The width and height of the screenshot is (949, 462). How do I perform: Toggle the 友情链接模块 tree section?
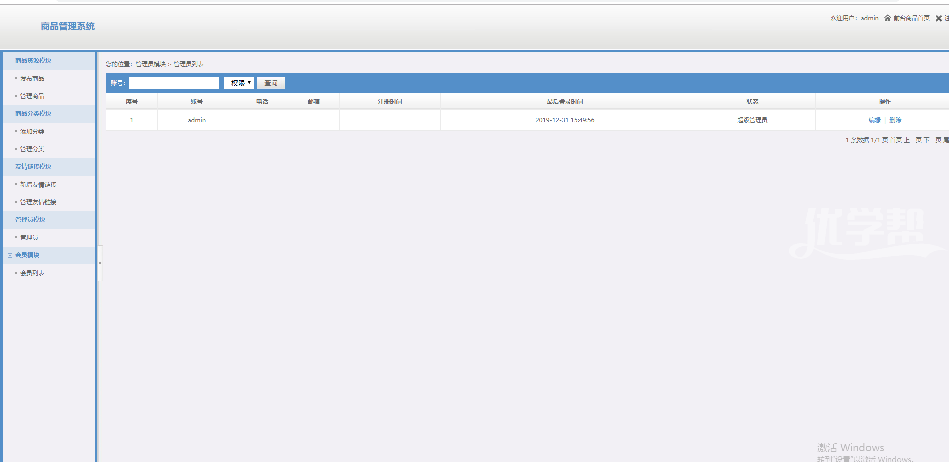tap(10, 167)
